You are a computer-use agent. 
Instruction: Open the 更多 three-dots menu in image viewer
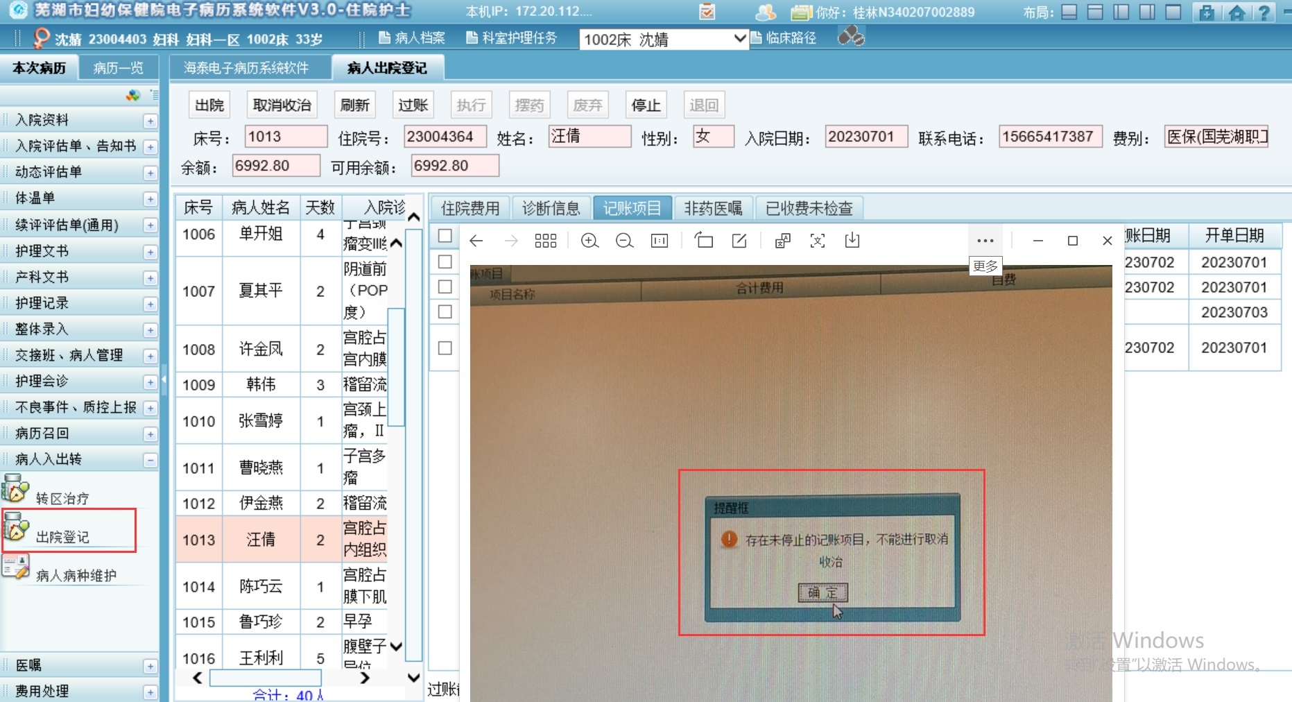point(985,241)
